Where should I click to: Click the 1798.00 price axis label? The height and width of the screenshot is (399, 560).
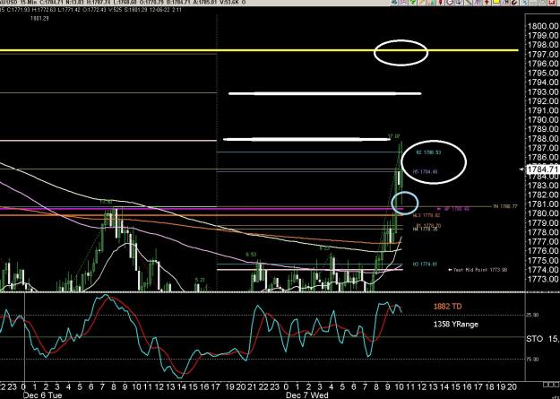coord(543,45)
